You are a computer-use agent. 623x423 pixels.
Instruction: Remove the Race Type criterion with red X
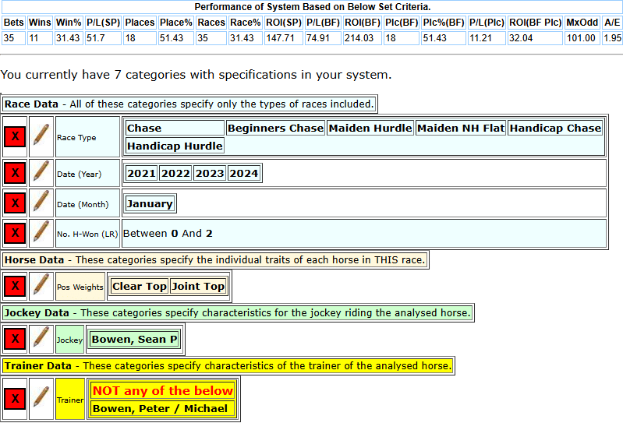(x=15, y=136)
